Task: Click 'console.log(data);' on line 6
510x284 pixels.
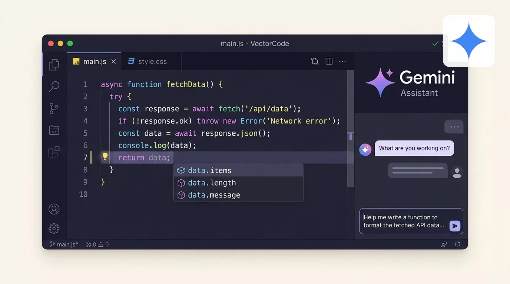Action: (157, 145)
